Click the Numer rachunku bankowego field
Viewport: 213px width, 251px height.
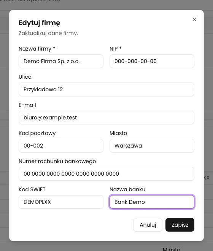(x=106, y=174)
